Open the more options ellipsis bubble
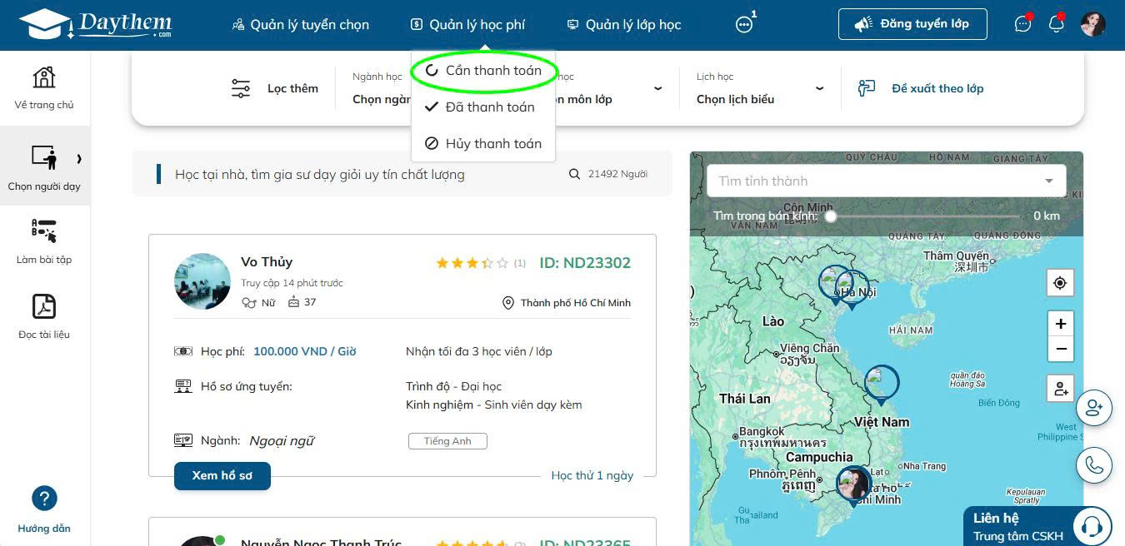The height and width of the screenshot is (546, 1125). click(744, 25)
